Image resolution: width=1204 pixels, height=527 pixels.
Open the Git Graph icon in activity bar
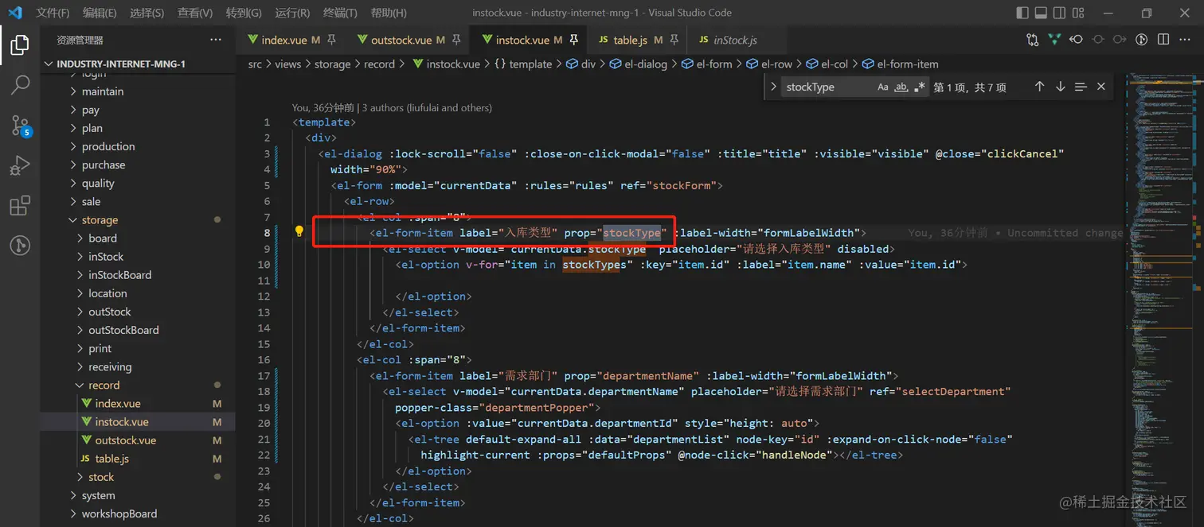pyautogui.click(x=20, y=246)
